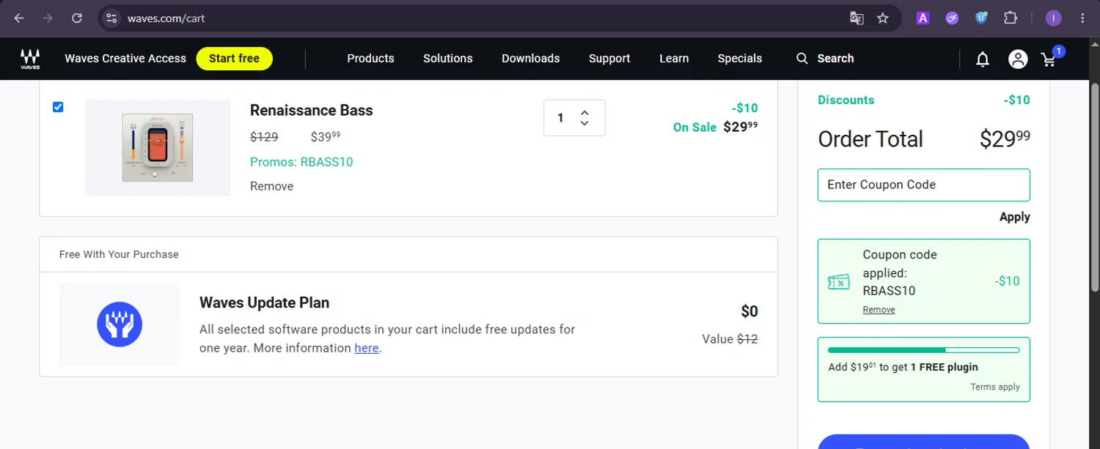Click the Discounts label in summary
The image size is (1100, 449).
point(846,100)
